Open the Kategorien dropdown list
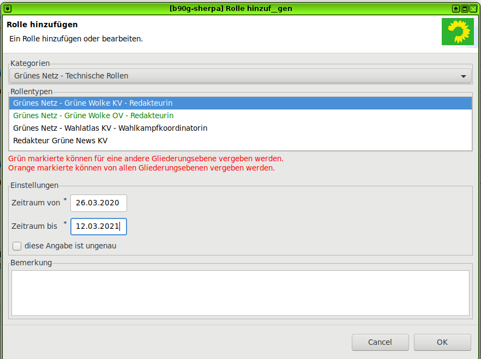This screenshot has width=481, height=359. 240,76
